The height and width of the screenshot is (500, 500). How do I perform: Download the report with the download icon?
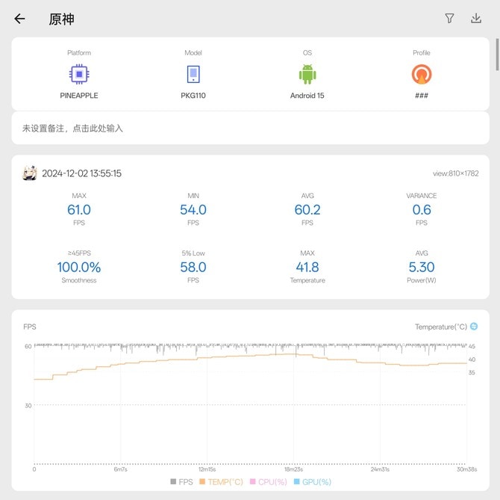(476, 19)
